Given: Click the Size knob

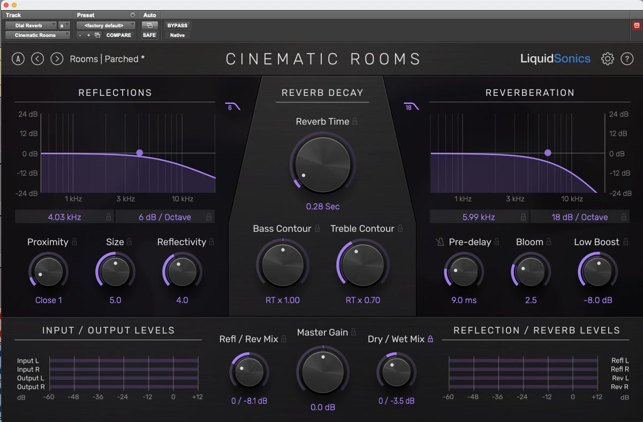Looking at the screenshot, I should pyautogui.click(x=115, y=272).
